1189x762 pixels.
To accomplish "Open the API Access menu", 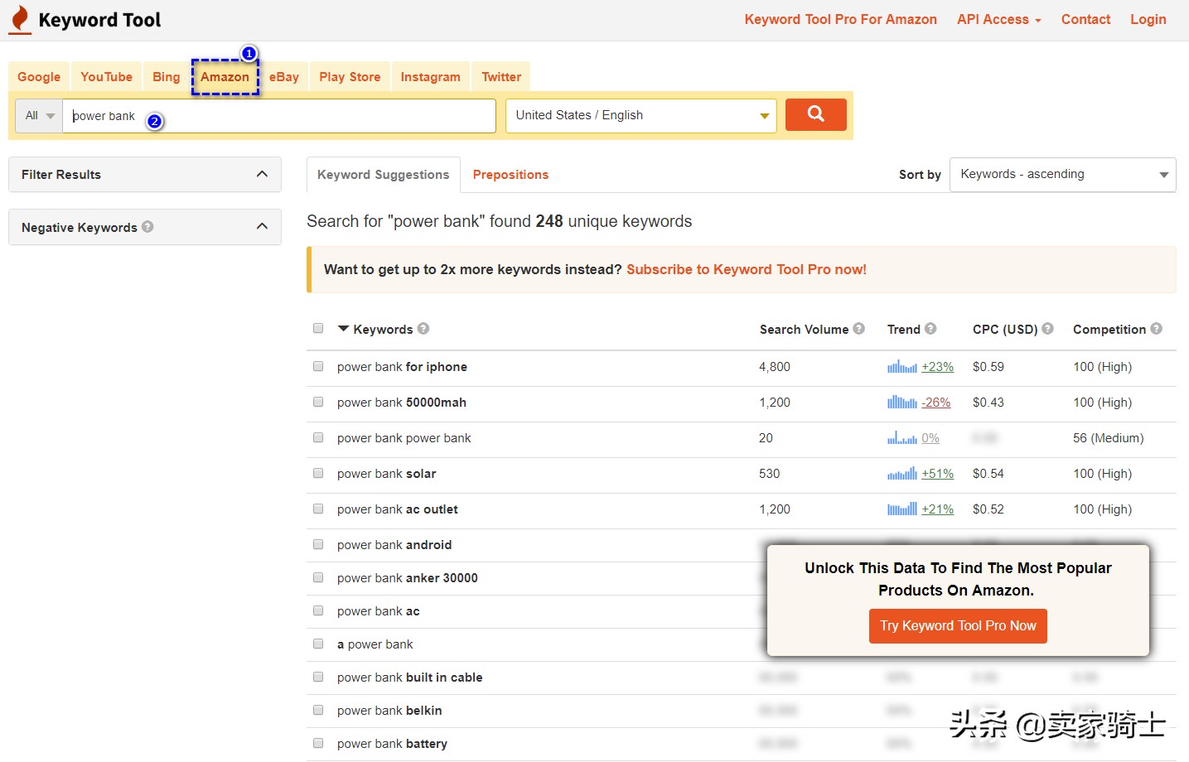I will tap(998, 20).
